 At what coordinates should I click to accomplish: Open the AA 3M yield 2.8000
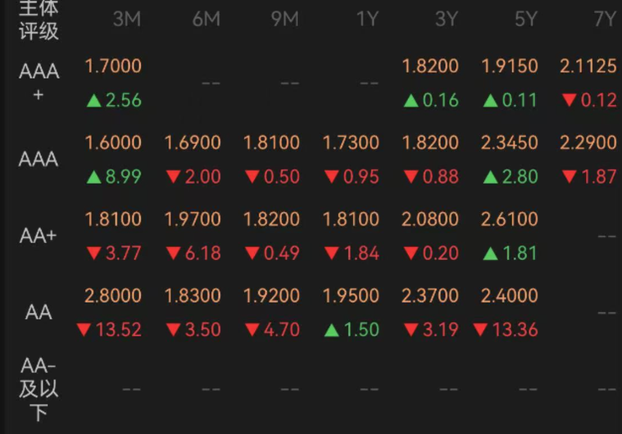[x=113, y=296]
